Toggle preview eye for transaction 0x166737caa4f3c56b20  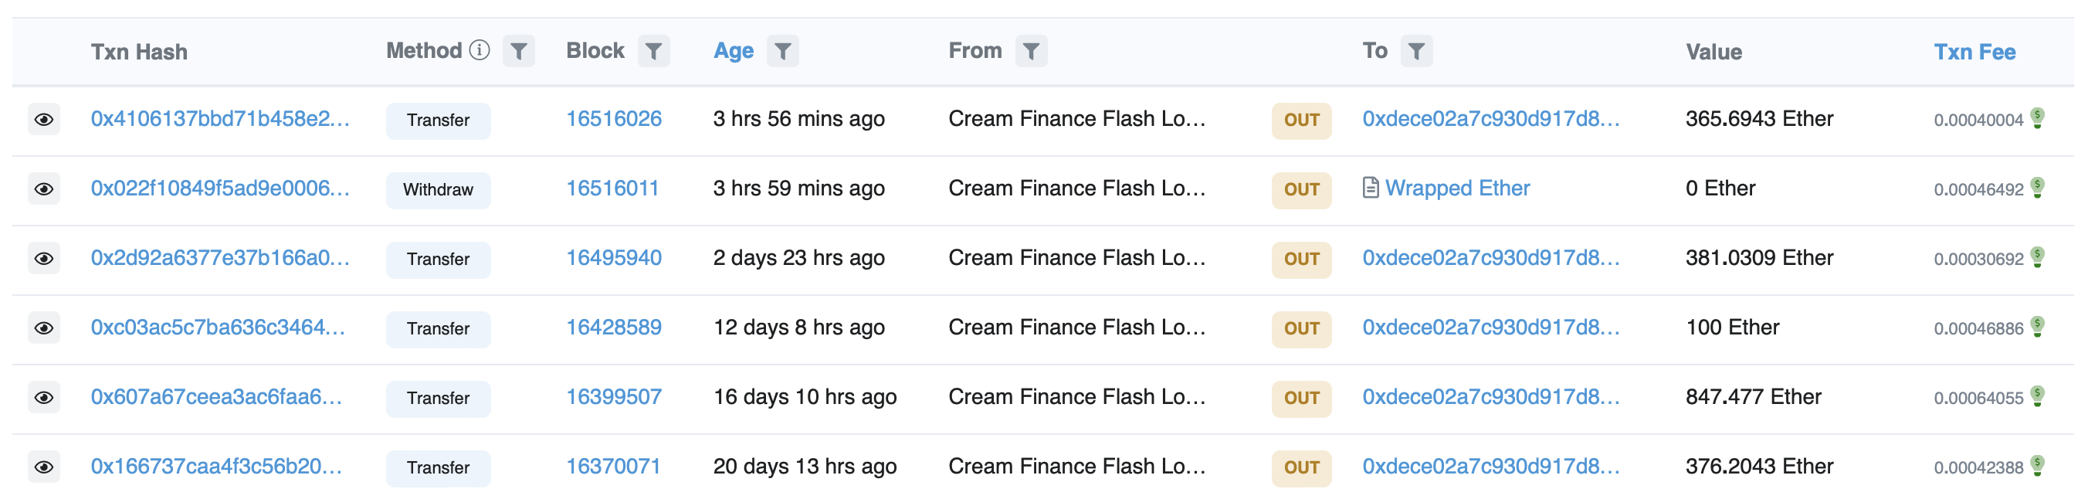tap(44, 467)
